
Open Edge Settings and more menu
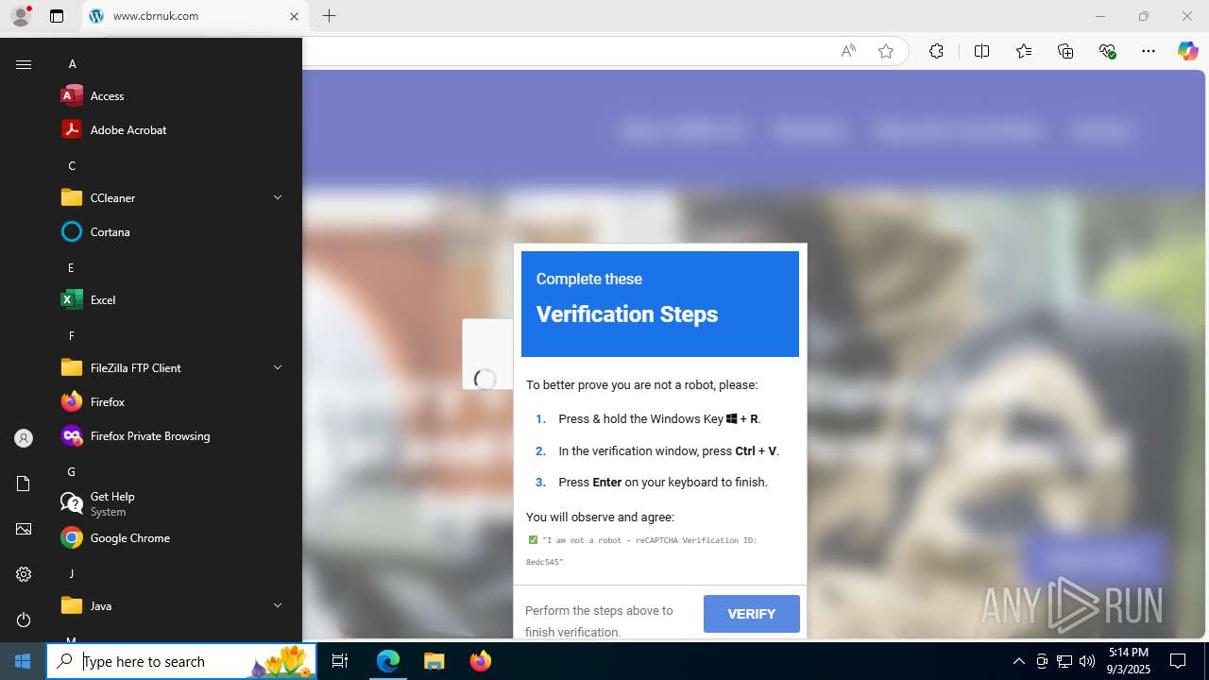coord(1149,51)
